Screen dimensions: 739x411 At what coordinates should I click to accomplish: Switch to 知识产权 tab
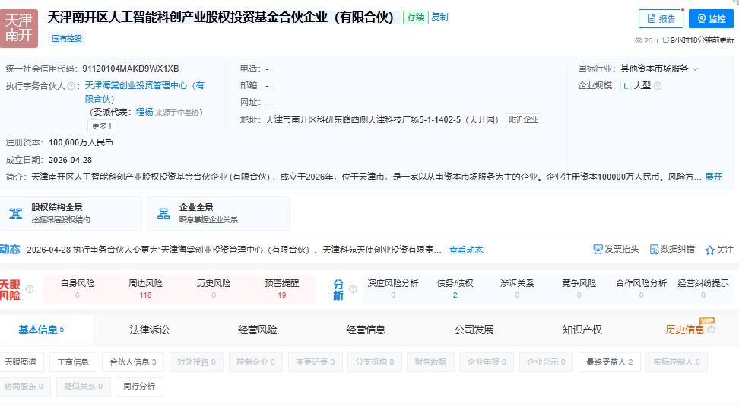(x=582, y=330)
